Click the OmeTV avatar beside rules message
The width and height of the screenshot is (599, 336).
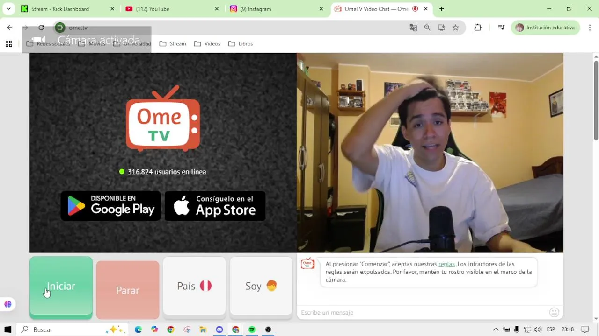click(307, 264)
